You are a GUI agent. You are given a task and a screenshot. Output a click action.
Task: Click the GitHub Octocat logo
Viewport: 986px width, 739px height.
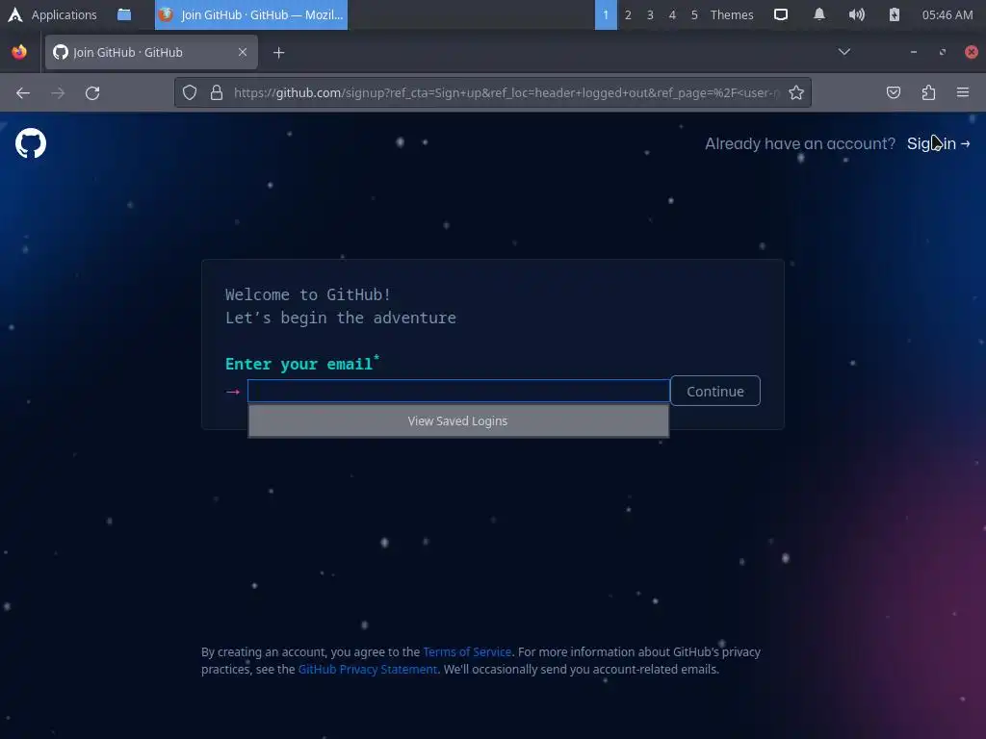point(30,143)
